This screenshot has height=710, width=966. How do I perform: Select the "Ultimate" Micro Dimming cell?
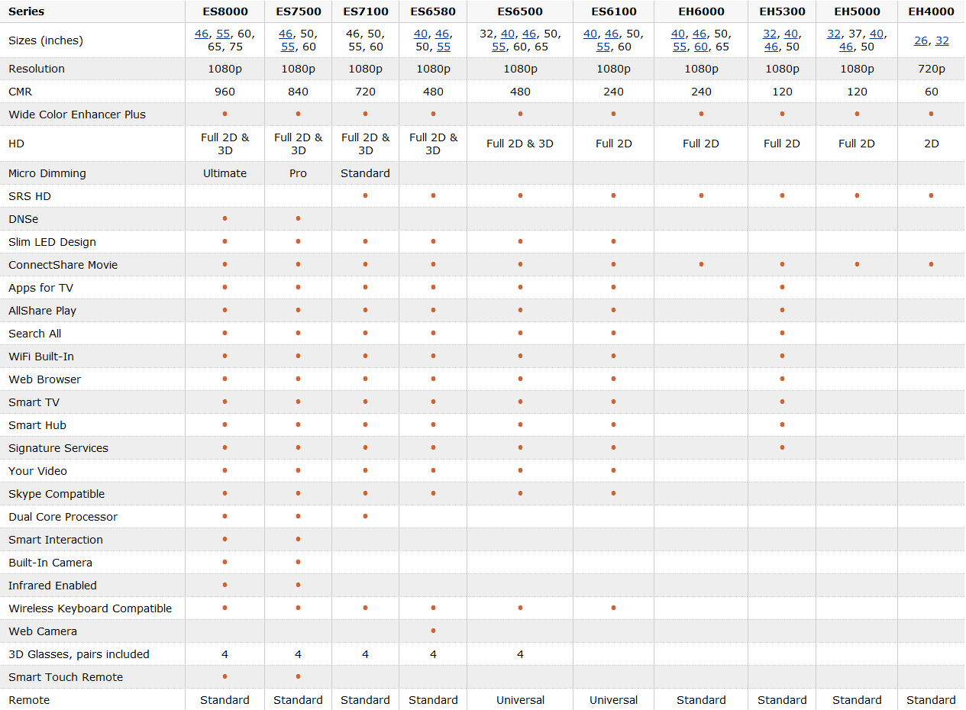[225, 173]
